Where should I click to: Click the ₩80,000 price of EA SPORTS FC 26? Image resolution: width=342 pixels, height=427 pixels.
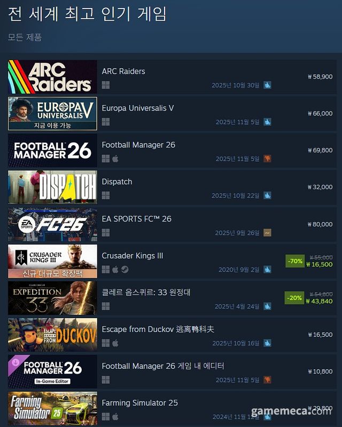point(320,224)
